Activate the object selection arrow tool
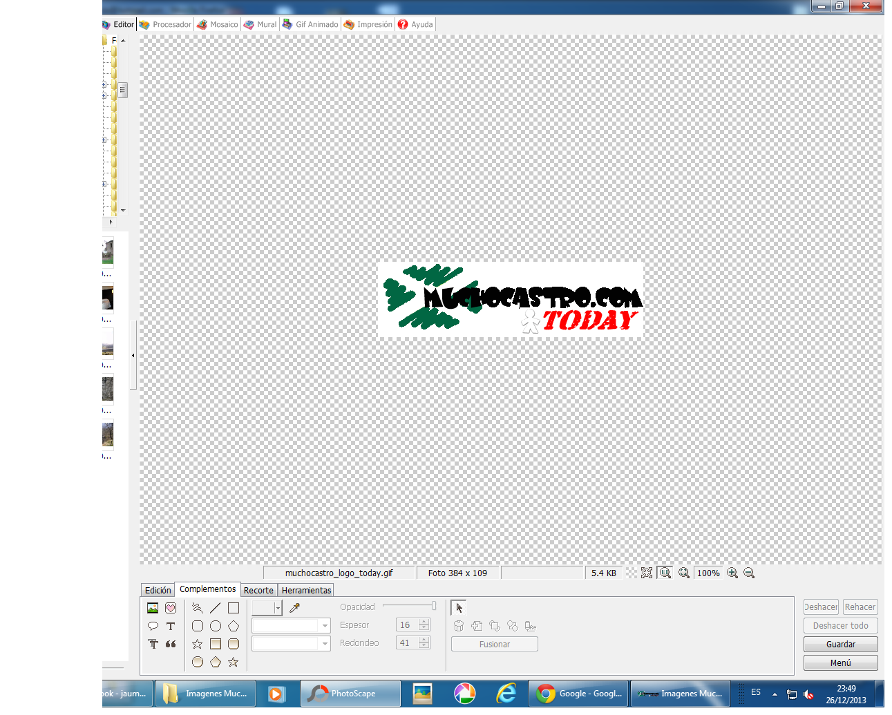Screen dimensions: 892x715 coord(459,608)
